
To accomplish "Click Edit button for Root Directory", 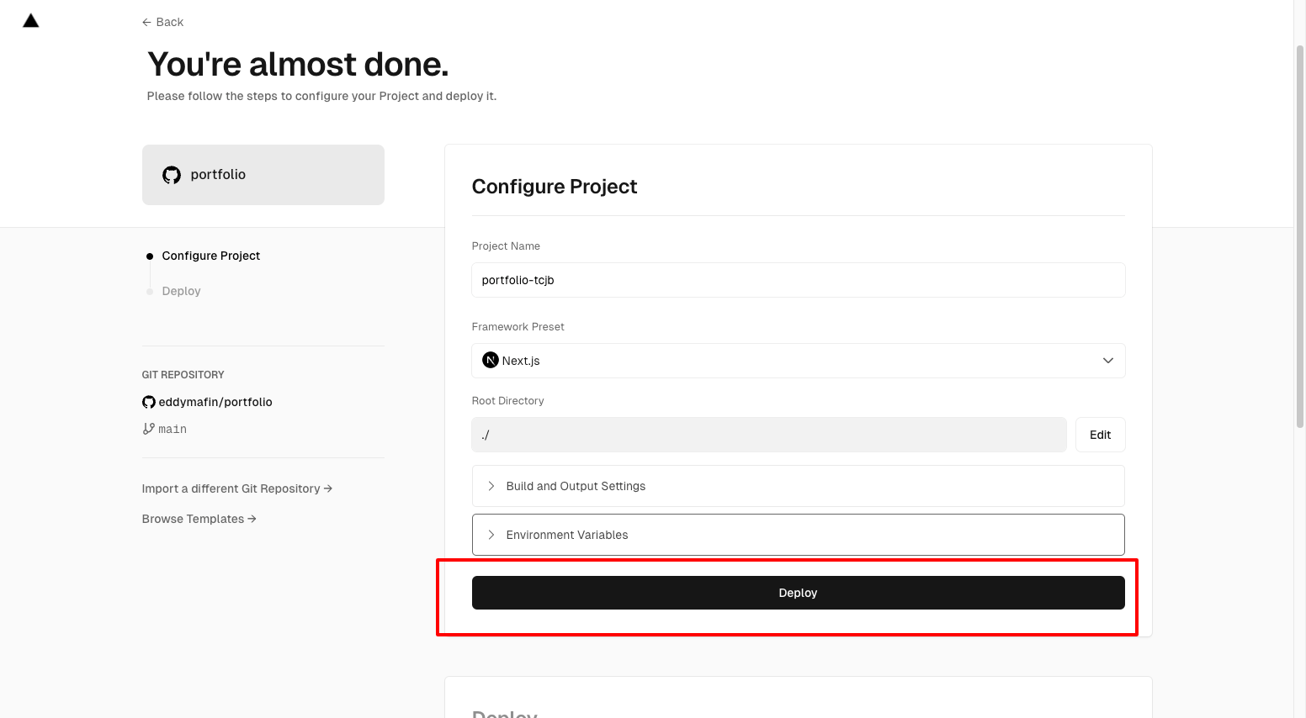I will 1100,435.
